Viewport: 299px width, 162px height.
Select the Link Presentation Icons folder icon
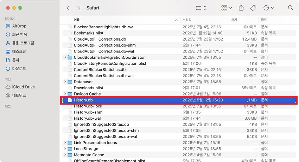click(70, 143)
